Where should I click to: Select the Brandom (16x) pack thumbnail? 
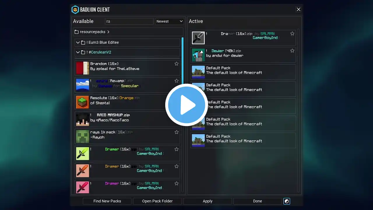82,68
